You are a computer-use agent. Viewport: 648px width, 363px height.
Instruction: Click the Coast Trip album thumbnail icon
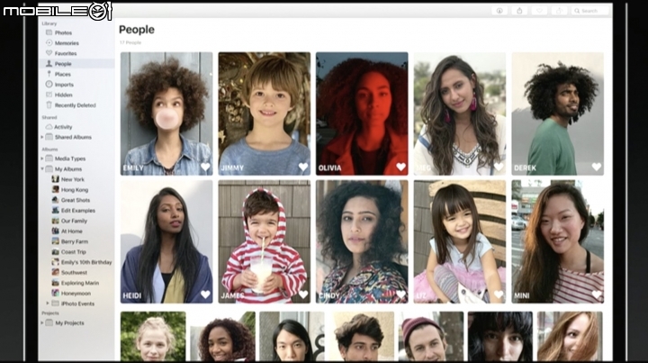(56, 252)
